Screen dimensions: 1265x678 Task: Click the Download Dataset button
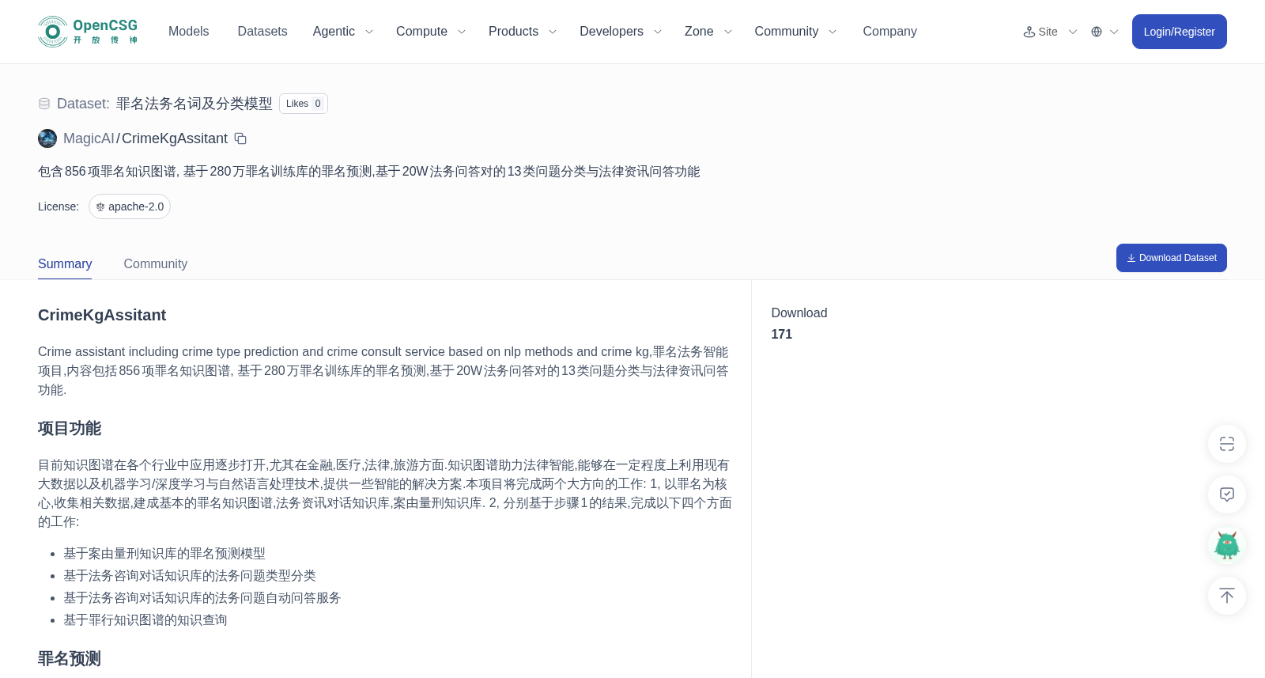pos(1172,258)
